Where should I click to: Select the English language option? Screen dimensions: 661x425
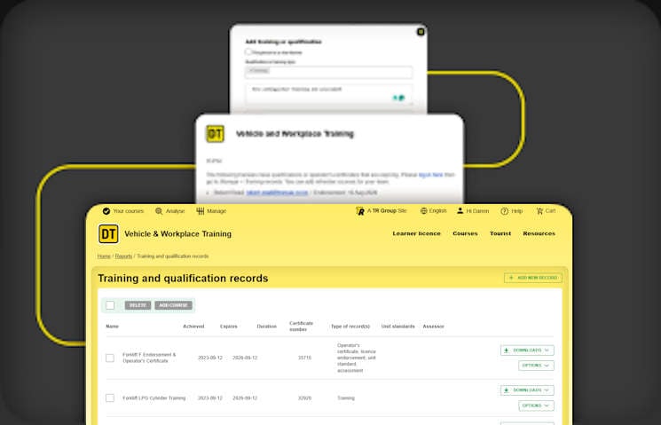pyautogui.click(x=433, y=211)
